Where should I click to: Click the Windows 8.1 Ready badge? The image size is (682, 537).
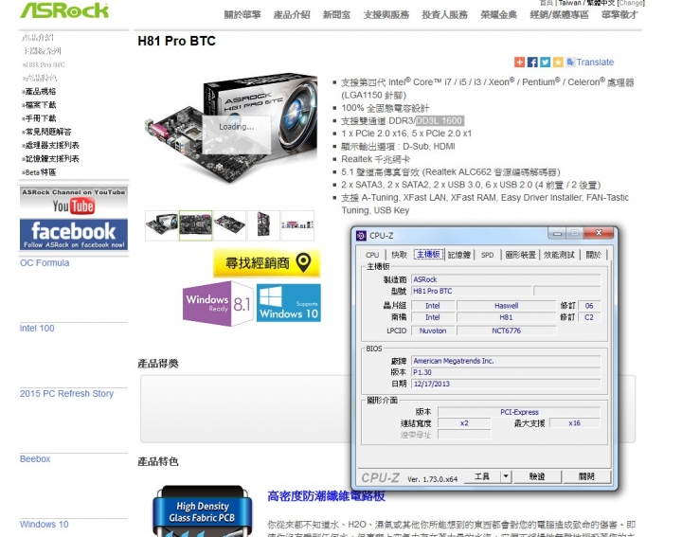(219, 303)
